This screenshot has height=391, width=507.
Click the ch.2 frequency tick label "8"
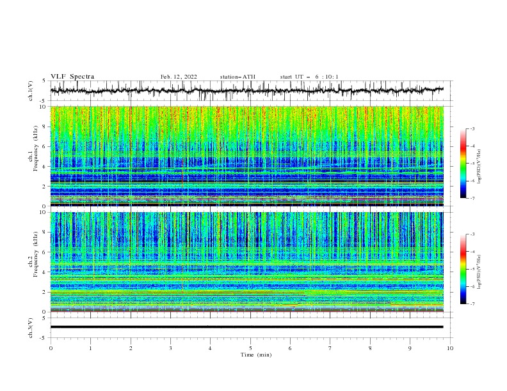tap(45, 233)
